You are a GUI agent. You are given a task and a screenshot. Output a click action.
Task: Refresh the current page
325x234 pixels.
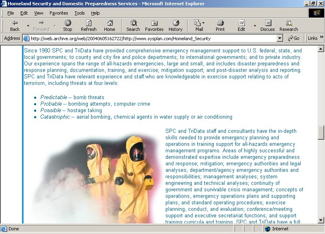(89, 23)
